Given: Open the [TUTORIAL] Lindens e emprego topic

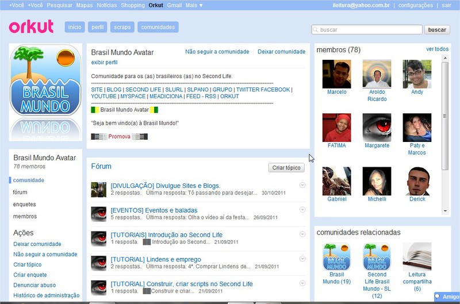Looking at the screenshot, I should click(155, 259).
